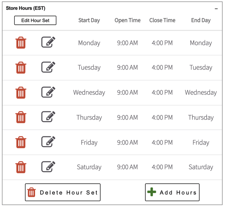
Task: Modify the Friday hours entry
Action: tap(48, 142)
